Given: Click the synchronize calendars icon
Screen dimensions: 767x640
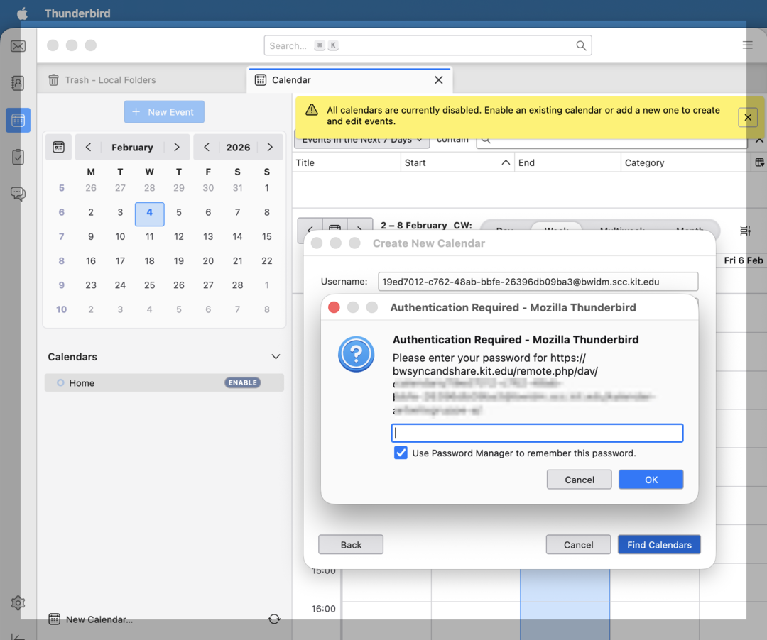Looking at the screenshot, I should coord(274,619).
